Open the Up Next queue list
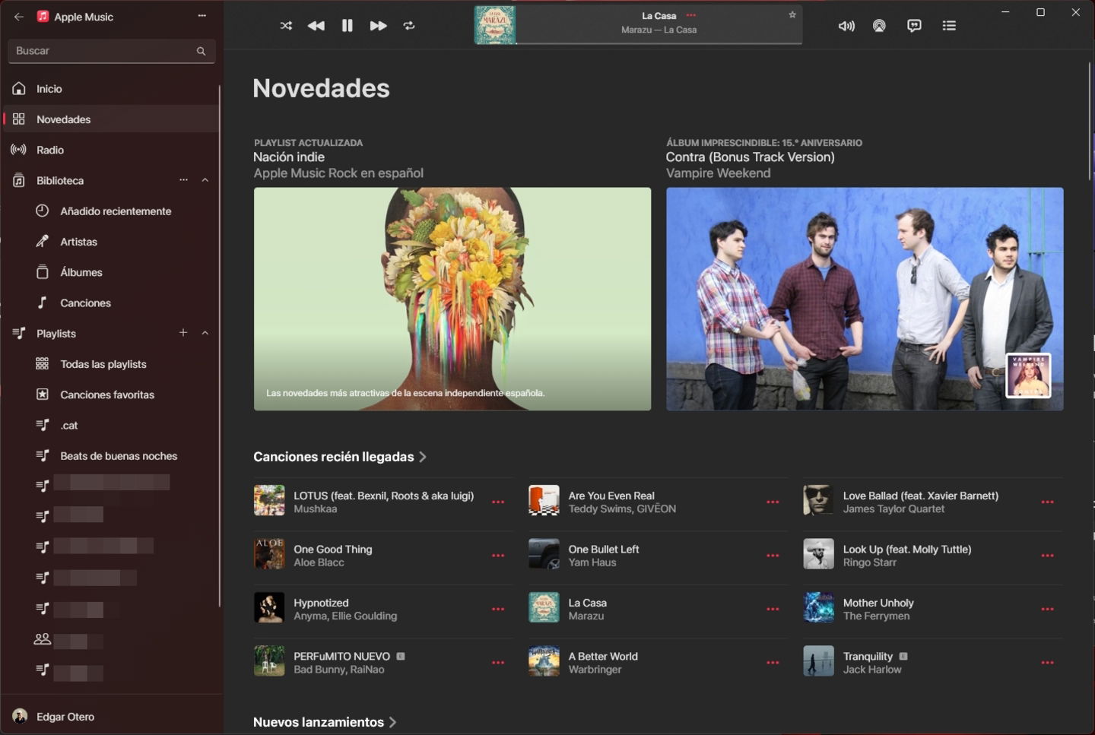This screenshot has width=1095, height=735. (x=949, y=26)
